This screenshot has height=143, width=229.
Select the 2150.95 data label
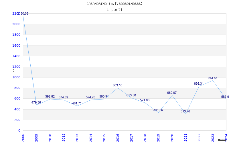(x=23, y=13)
